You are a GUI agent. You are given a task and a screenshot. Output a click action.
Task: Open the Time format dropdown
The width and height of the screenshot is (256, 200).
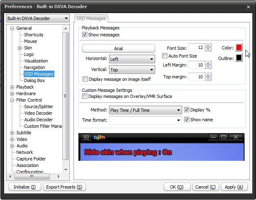[x=145, y=120]
